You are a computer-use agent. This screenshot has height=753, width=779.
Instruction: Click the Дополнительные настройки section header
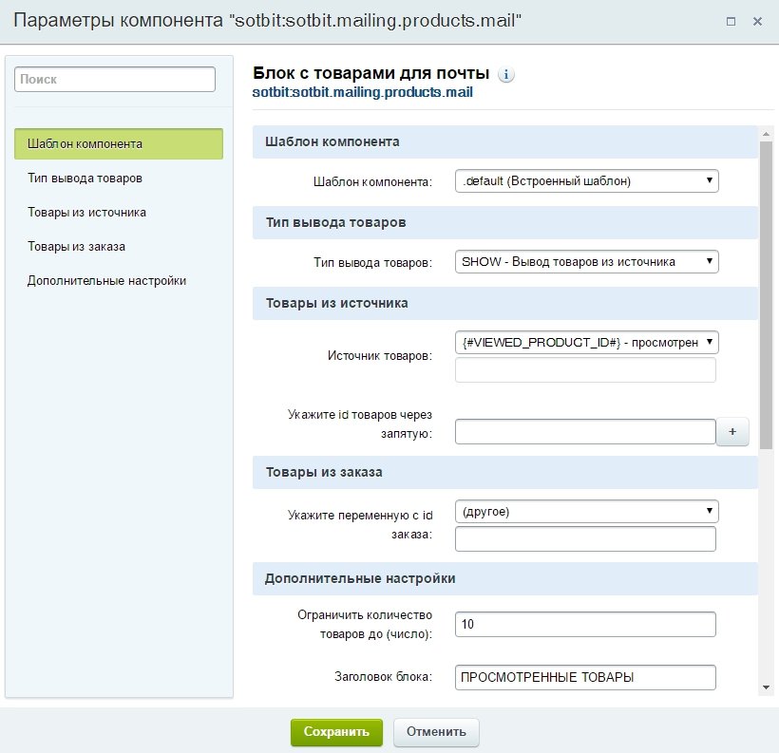[505, 578]
